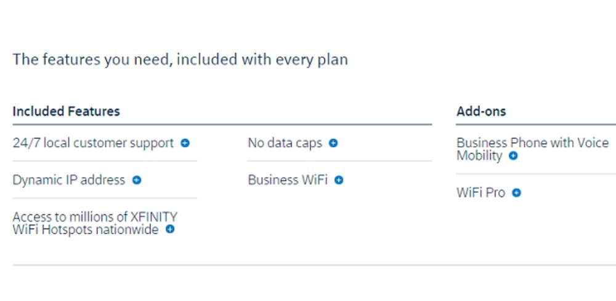This screenshot has width=616, height=301.
Task: Expand WiFi Pro plus icon
Action: (517, 193)
